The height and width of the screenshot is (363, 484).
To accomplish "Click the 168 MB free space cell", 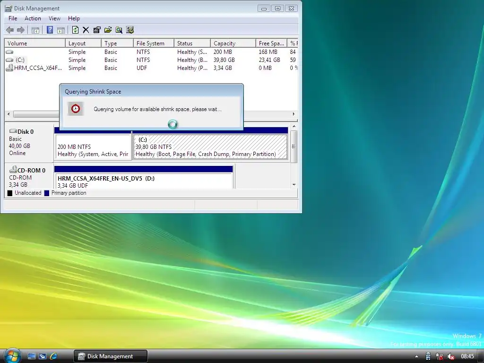I will pyautogui.click(x=268, y=52).
